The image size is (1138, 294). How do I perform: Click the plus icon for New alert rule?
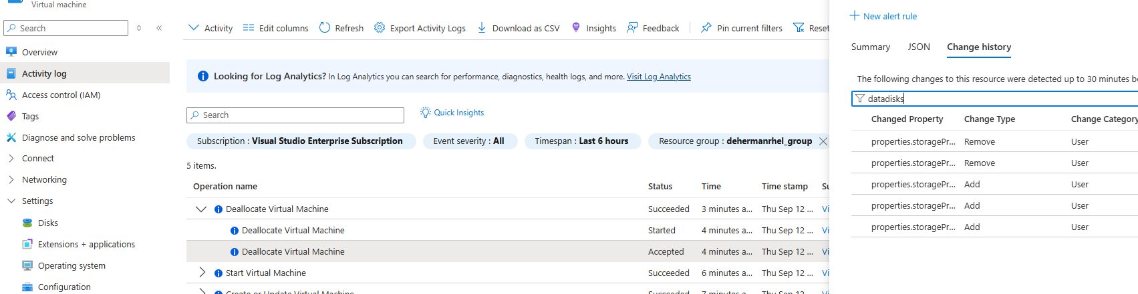tap(855, 15)
